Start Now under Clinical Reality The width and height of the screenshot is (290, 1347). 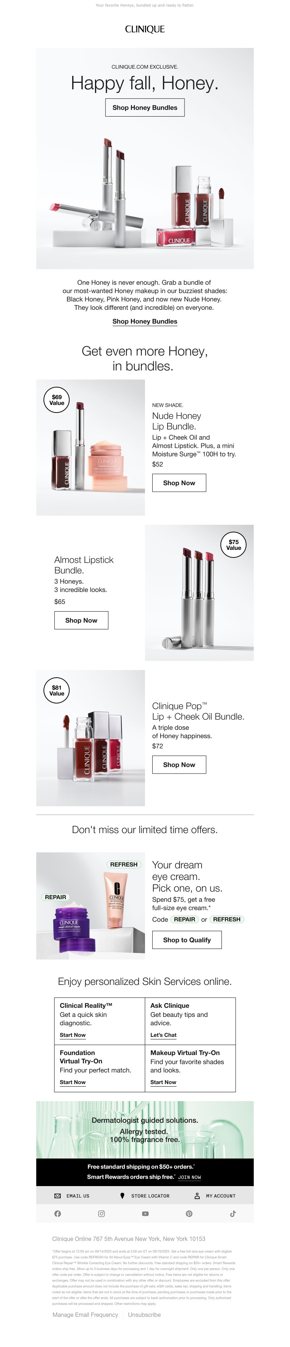click(72, 1035)
